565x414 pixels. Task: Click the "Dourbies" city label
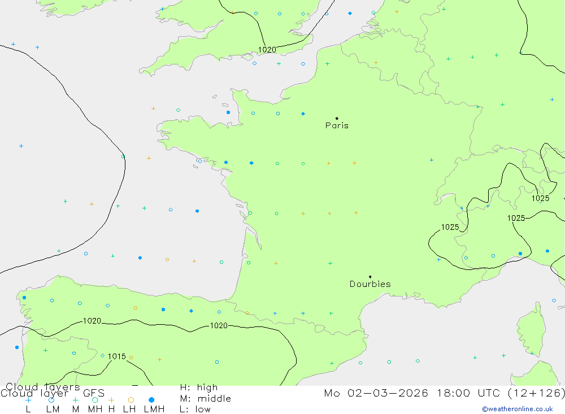click(370, 284)
